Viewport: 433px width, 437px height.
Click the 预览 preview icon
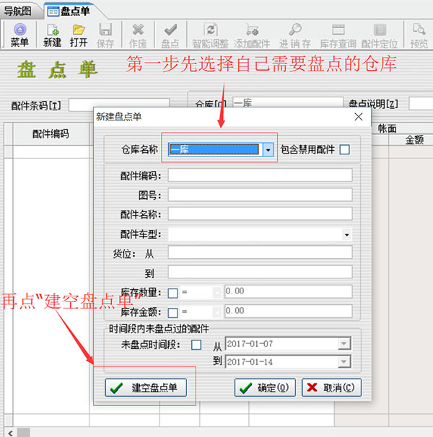(419, 30)
